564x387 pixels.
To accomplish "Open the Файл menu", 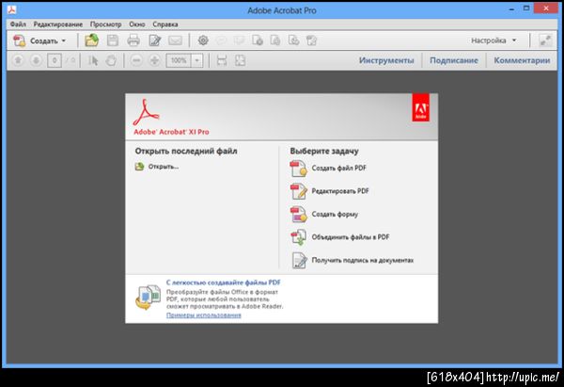I will point(18,24).
